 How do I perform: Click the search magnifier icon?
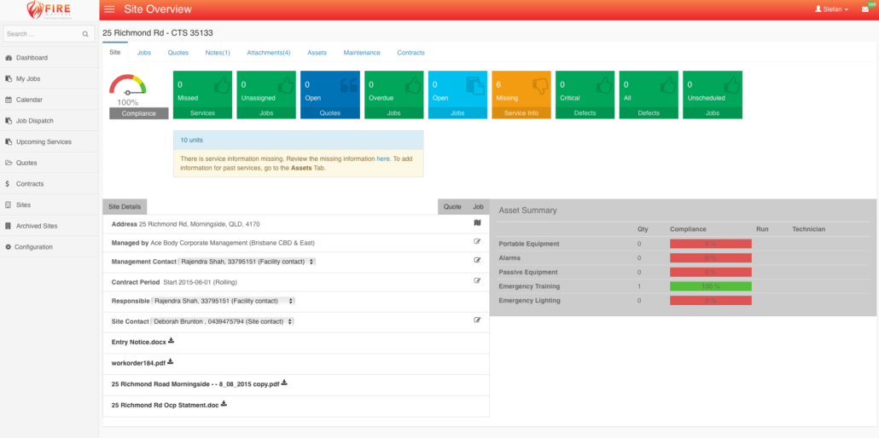(85, 34)
